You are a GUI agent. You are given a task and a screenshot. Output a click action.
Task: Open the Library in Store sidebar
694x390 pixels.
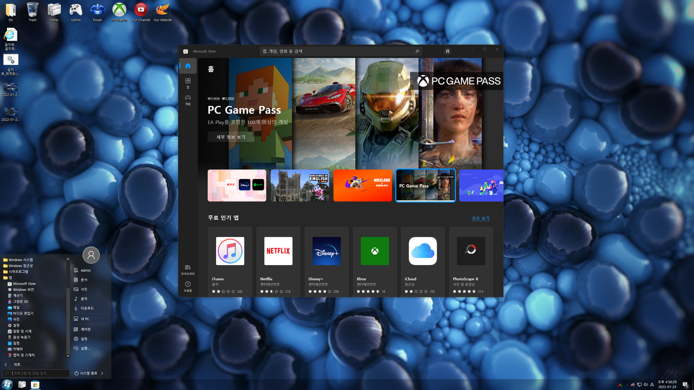tap(188, 270)
